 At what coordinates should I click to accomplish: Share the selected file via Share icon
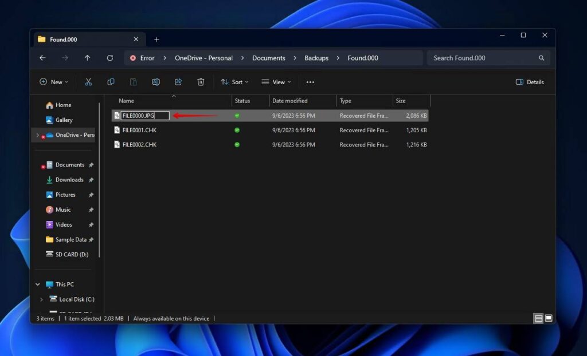coord(178,82)
